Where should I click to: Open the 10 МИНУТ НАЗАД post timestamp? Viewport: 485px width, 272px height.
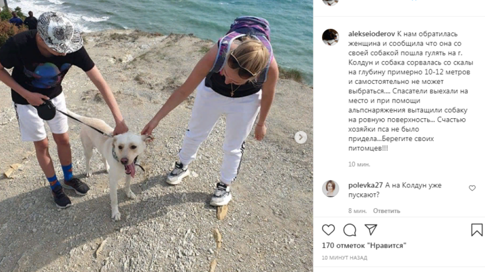click(x=344, y=257)
